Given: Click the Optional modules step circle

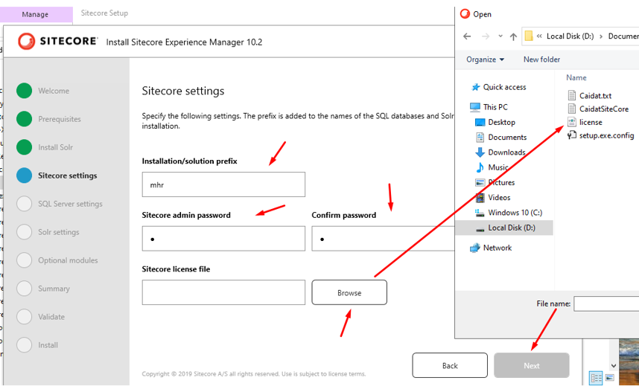Looking at the screenshot, I should point(24,260).
